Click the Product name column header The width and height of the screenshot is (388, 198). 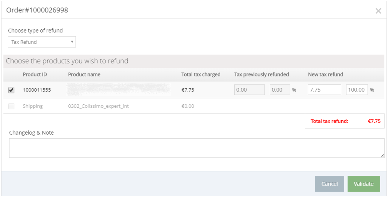click(x=84, y=74)
